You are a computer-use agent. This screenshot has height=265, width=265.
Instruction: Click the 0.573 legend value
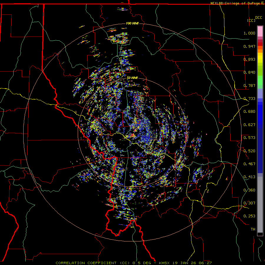[x=249, y=138]
